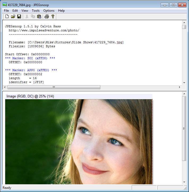The width and height of the screenshot is (189, 192).
Task: Minimize the JPEGsnoop window
Action: (x=165, y=5)
